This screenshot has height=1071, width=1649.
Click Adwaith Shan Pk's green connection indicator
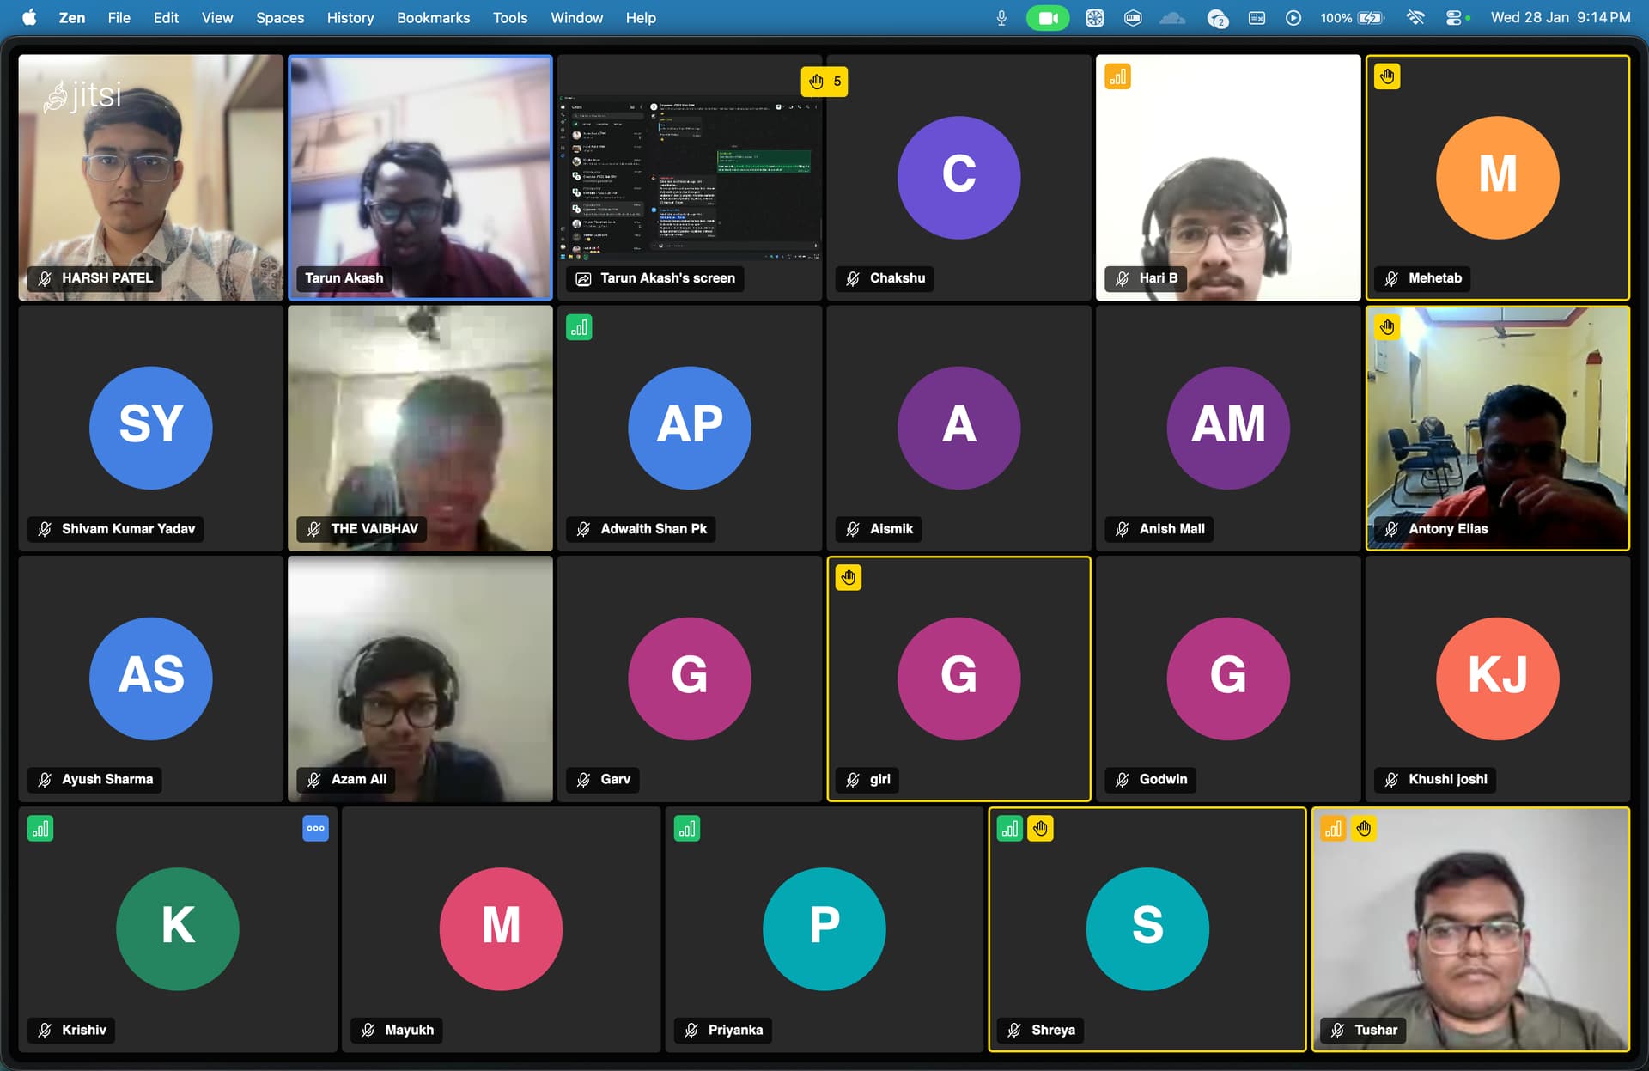tap(579, 327)
